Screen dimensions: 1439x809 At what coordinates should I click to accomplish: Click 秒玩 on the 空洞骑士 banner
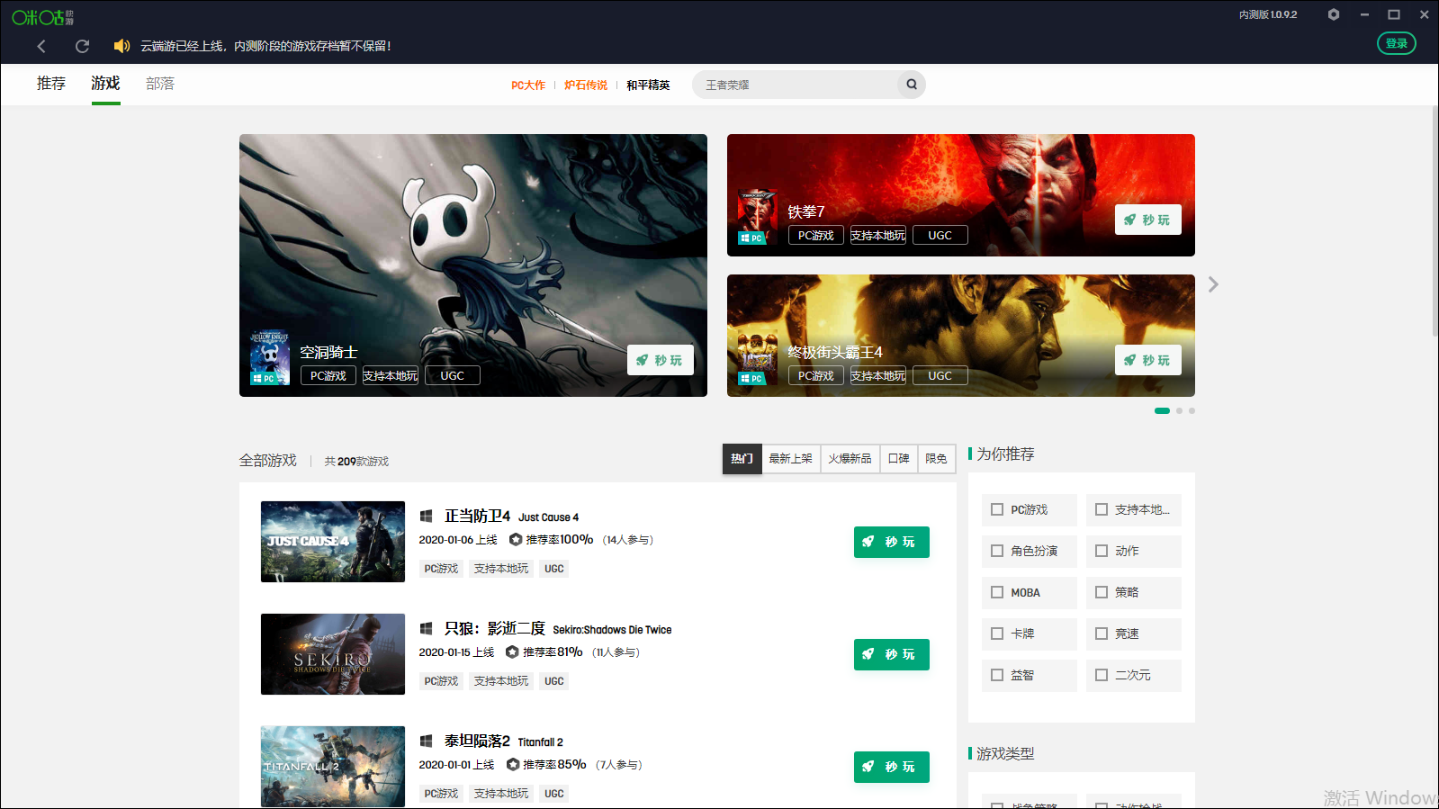(x=661, y=360)
